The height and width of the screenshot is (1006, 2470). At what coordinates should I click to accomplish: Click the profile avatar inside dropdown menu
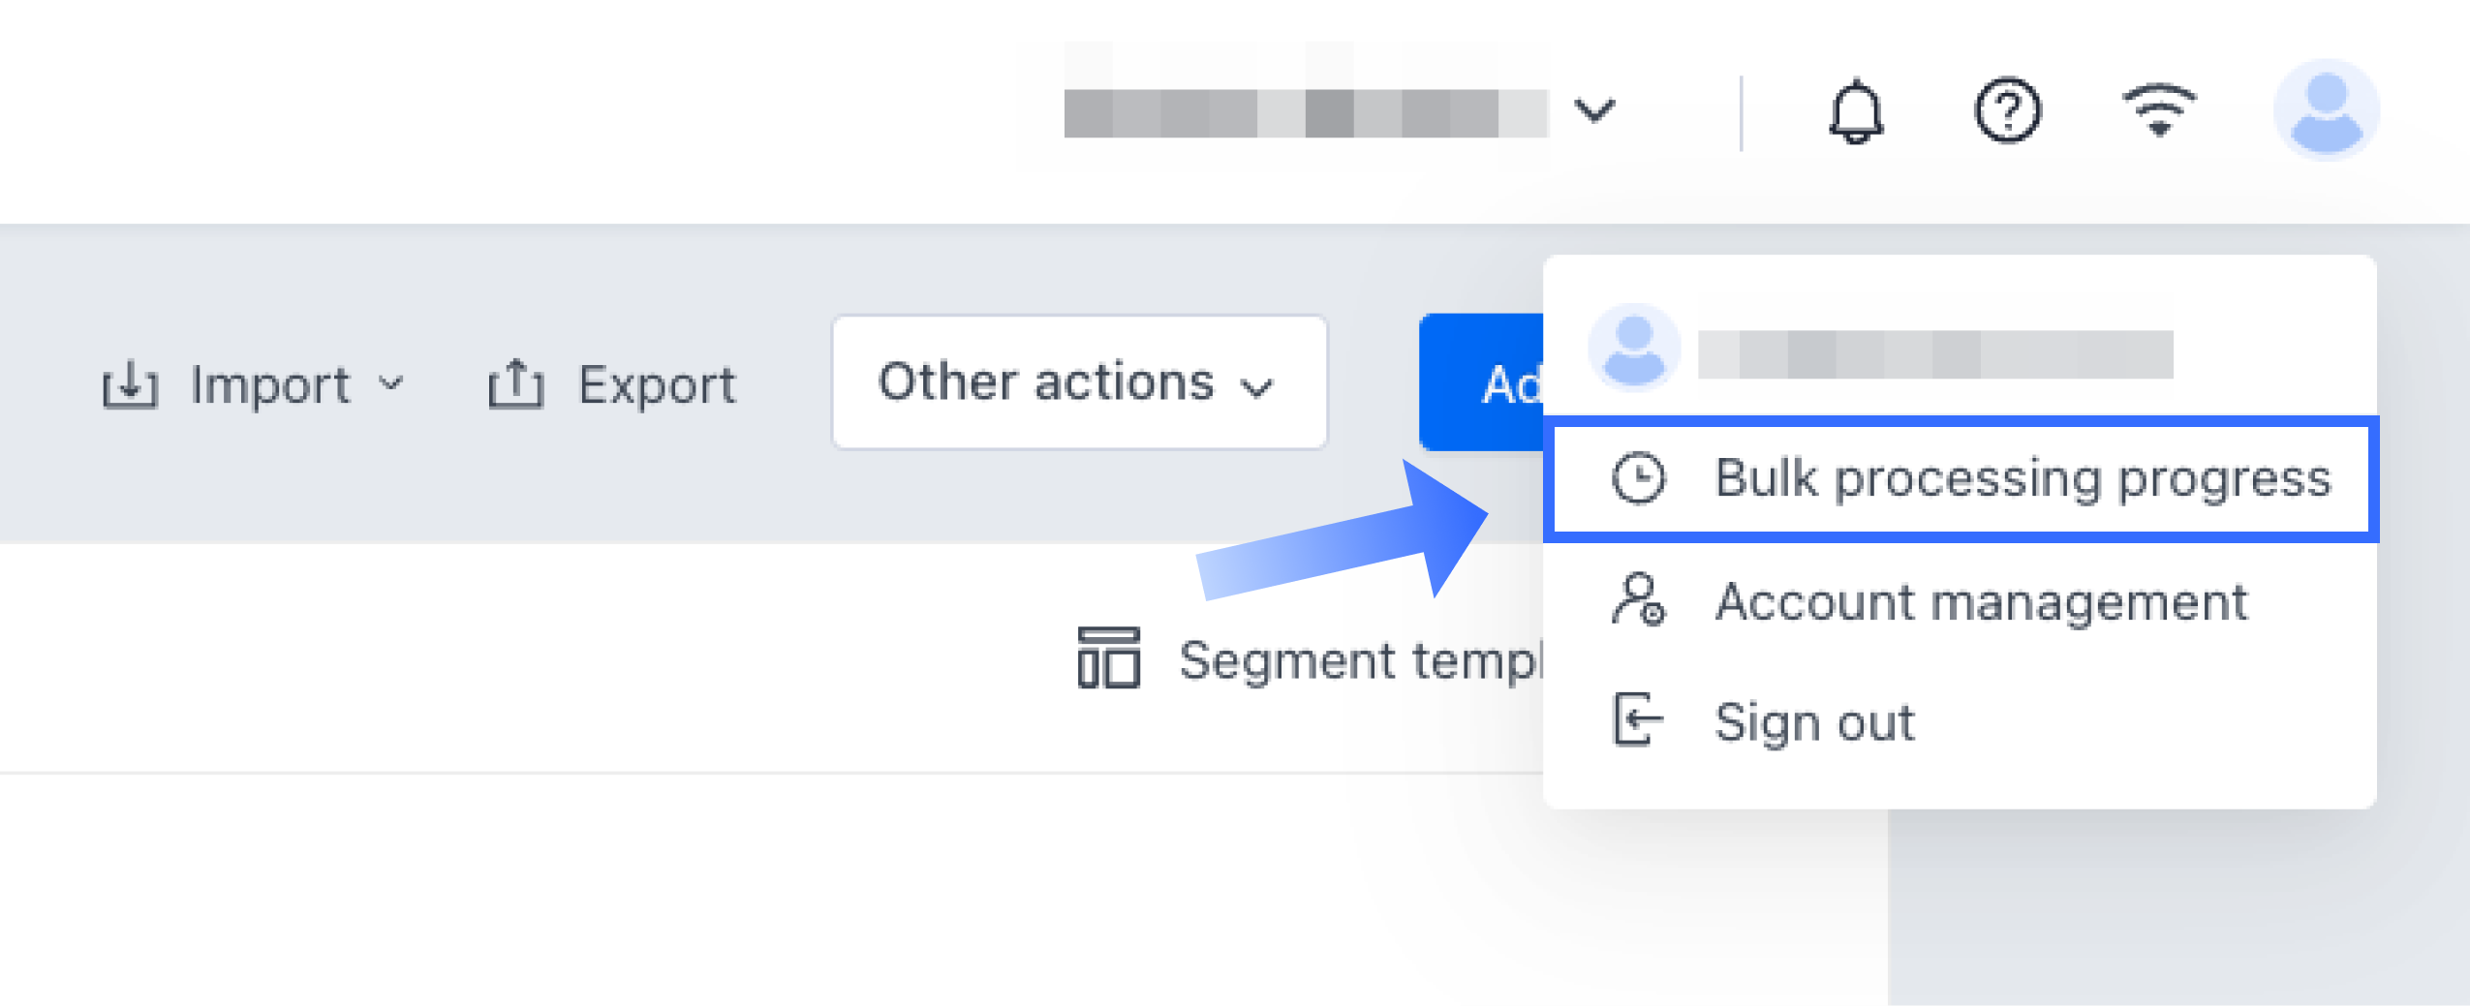pos(1634,350)
